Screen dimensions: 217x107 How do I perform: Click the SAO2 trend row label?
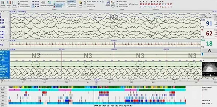[x=3, y=103]
